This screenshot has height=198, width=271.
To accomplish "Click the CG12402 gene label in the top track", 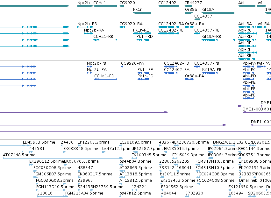I will 167,3.
